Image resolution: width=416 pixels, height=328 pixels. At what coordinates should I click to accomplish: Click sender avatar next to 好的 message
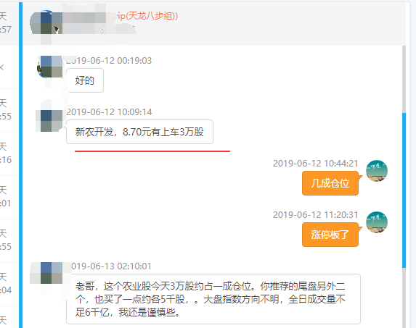49,67
